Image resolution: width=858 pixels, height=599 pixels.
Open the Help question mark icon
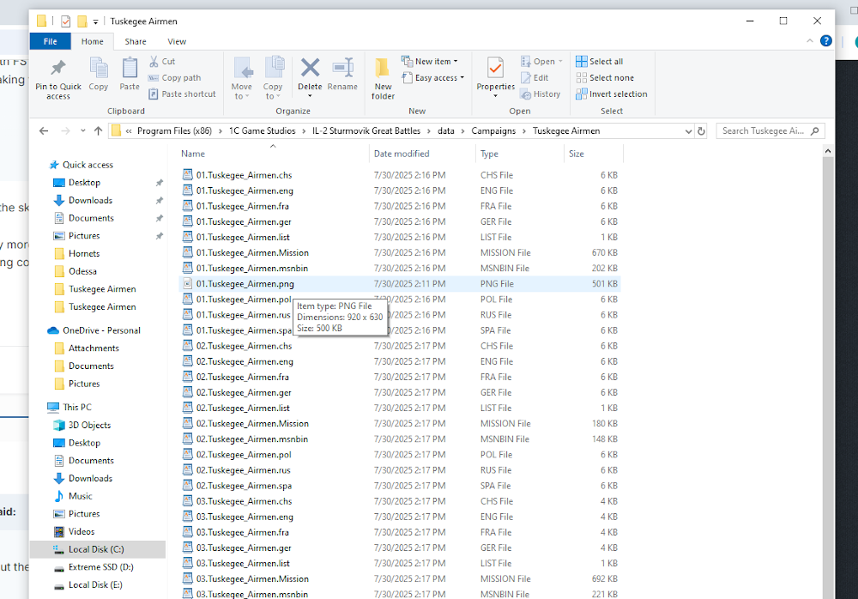(825, 41)
